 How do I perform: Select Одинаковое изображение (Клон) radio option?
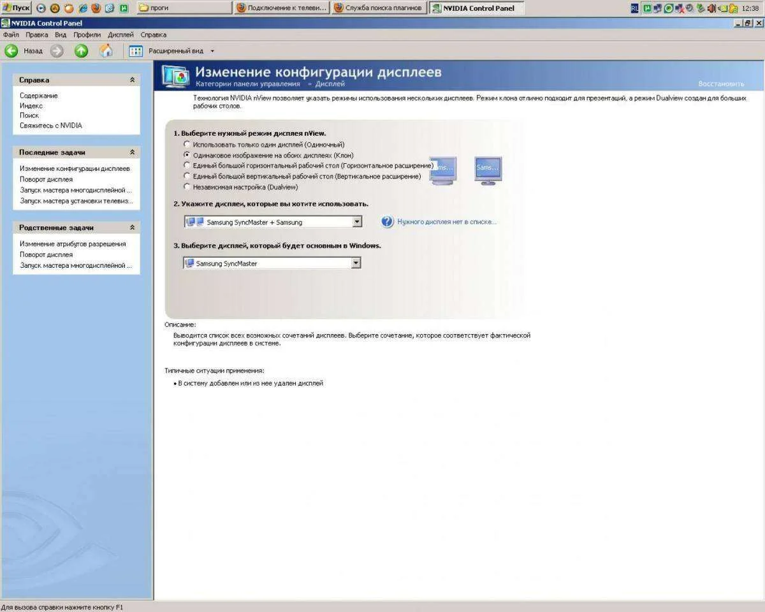(x=187, y=155)
